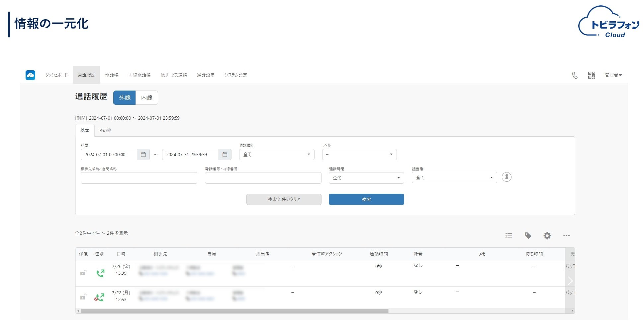The height and width of the screenshot is (333, 644).
Task: Open the 管理者 user menu
Action: pyautogui.click(x=613, y=75)
